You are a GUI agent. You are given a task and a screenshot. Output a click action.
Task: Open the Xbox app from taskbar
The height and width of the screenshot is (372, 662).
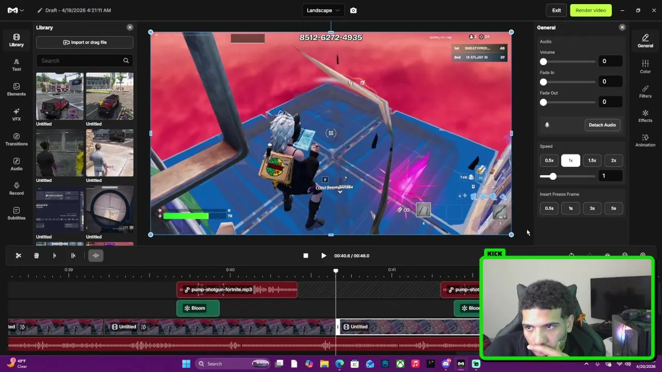400,364
